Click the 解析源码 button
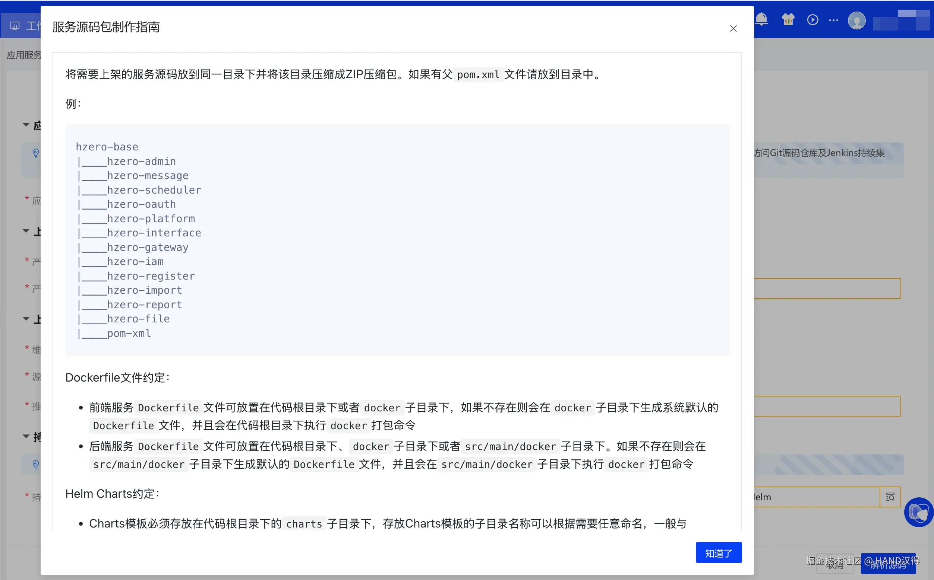Viewport: 934px width, 580px height. (888, 565)
